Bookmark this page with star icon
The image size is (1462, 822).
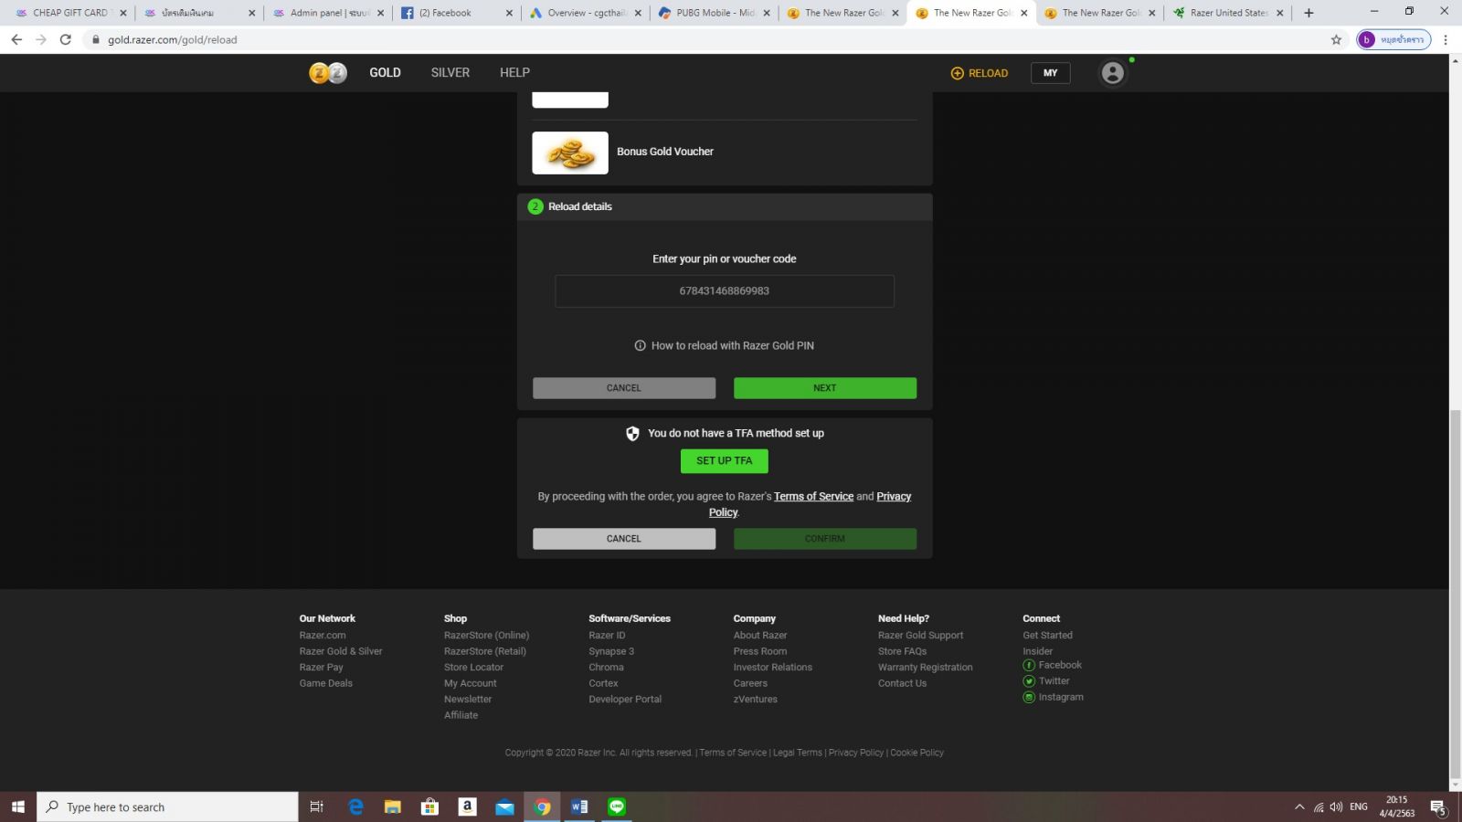click(x=1336, y=39)
